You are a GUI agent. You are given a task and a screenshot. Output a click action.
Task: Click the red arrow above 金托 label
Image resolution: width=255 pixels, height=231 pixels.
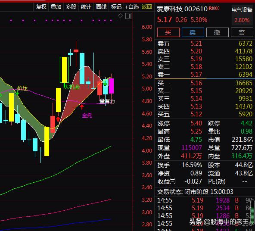pyautogui.click(x=82, y=107)
